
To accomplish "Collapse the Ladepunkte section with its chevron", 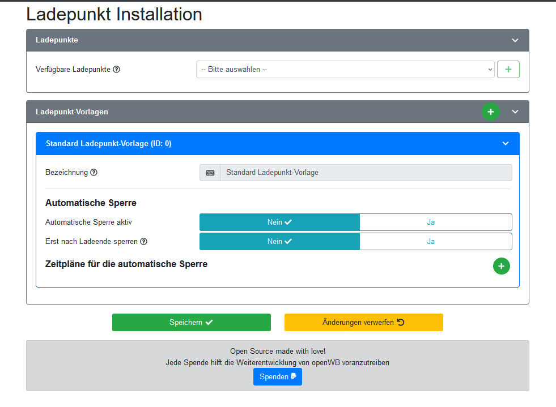I will coord(515,40).
